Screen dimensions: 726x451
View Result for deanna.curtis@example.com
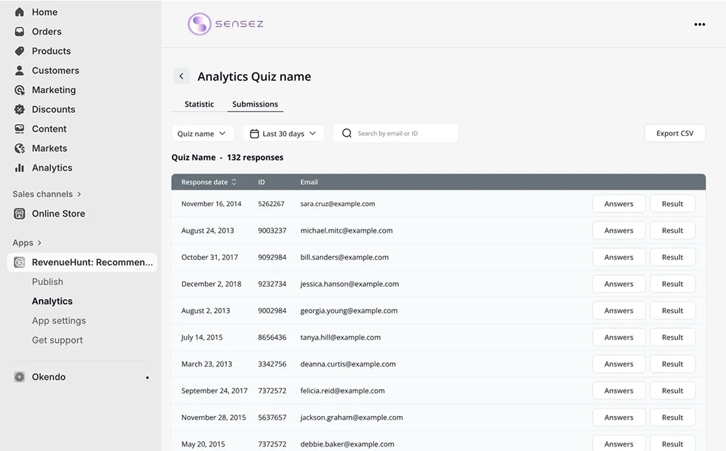click(x=672, y=364)
